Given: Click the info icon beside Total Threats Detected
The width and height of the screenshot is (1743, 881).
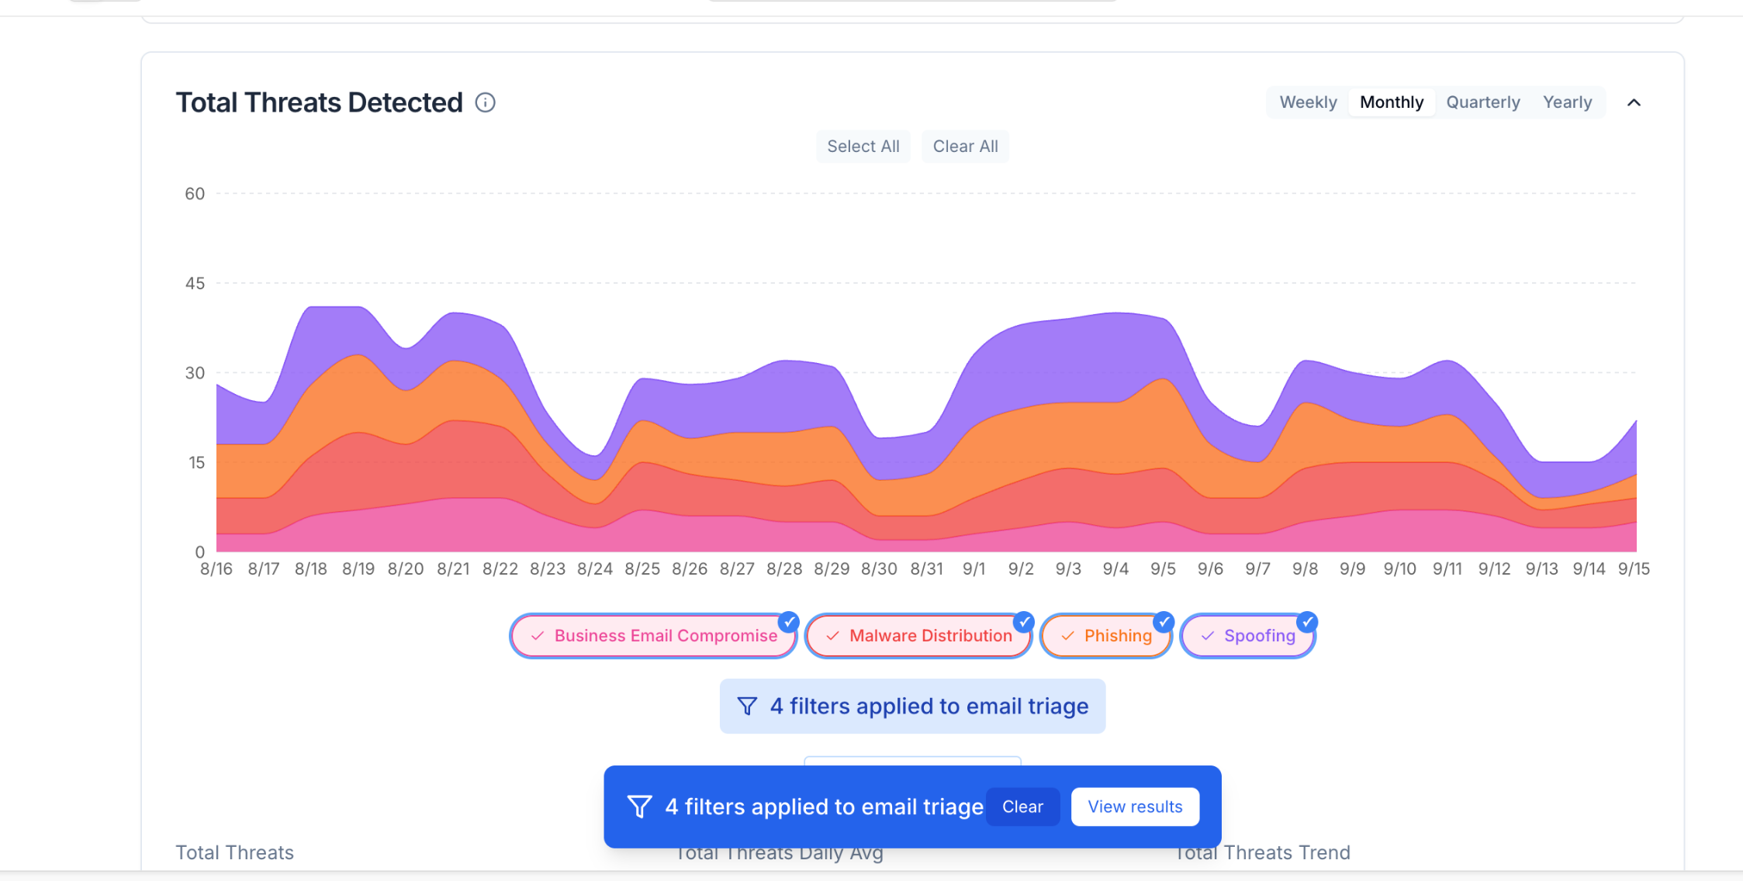Looking at the screenshot, I should (486, 102).
